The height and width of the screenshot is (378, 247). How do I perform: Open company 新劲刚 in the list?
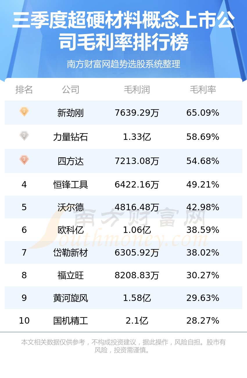point(71,113)
